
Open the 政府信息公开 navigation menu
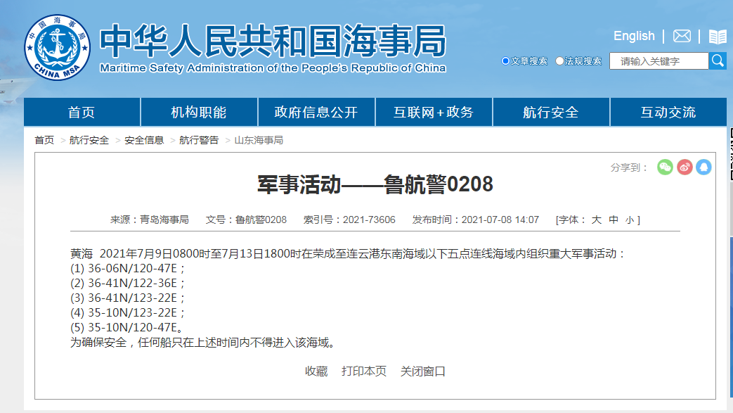click(x=316, y=113)
